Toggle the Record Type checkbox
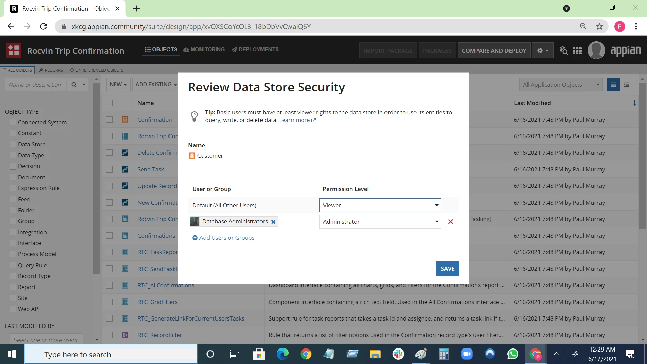Screen dimensions: 647x364 [13, 276]
